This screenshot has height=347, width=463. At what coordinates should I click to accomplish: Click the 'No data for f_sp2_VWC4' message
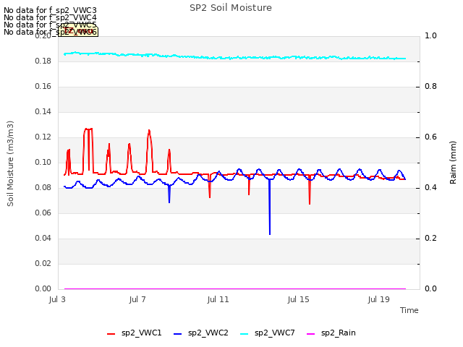pos(50,17)
